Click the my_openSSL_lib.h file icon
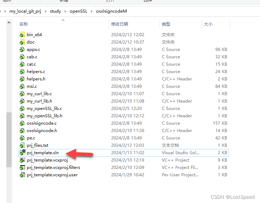The height and width of the screenshot is (203, 260). click(22, 116)
